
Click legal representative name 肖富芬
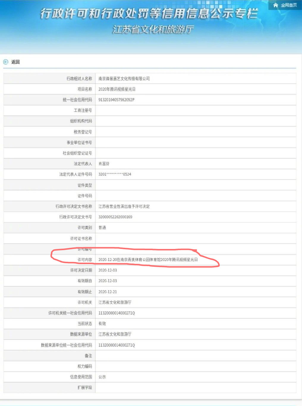click(x=104, y=164)
